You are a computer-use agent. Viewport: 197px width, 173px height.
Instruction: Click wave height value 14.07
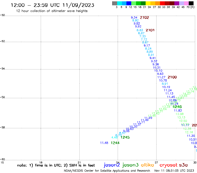pos(187,94)
